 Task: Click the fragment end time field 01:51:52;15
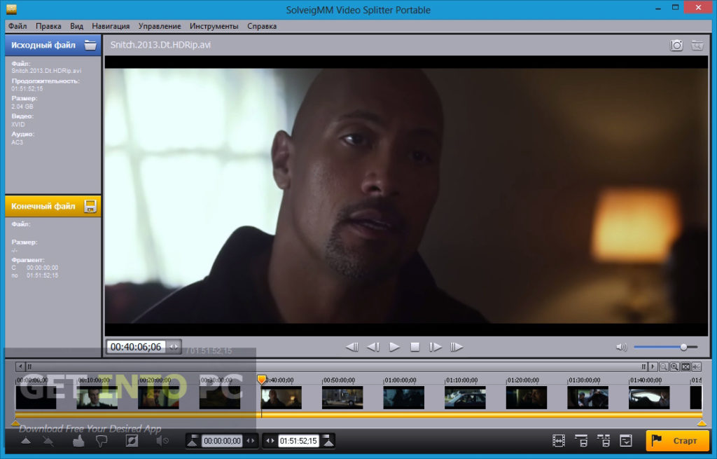298,441
